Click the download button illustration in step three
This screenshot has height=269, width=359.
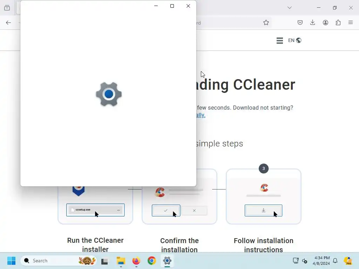click(264, 211)
